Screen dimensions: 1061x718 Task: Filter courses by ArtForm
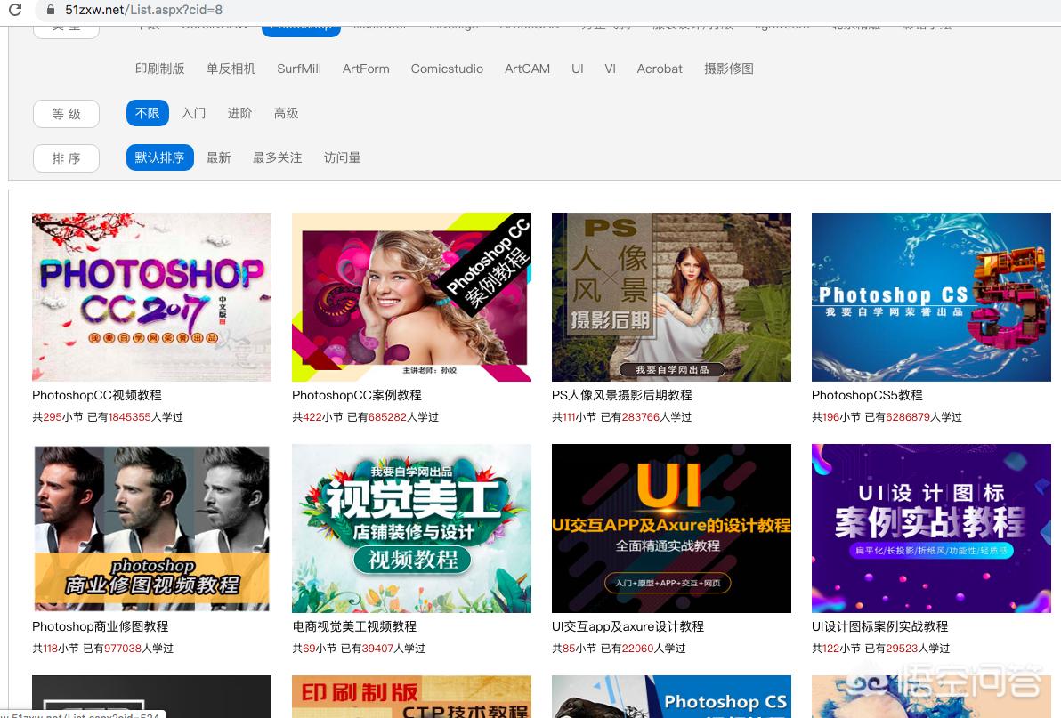(366, 69)
